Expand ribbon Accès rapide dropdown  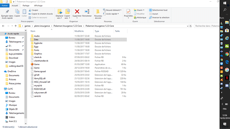click(x=111, y=14)
